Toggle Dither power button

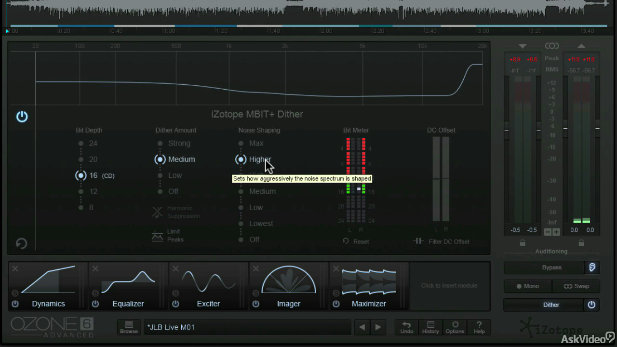pyautogui.click(x=591, y=305)
